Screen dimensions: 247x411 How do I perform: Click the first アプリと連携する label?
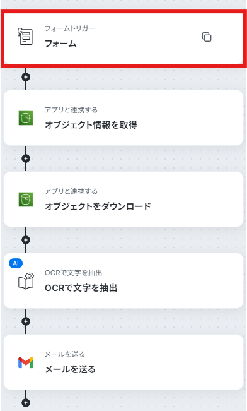(71, 110)
